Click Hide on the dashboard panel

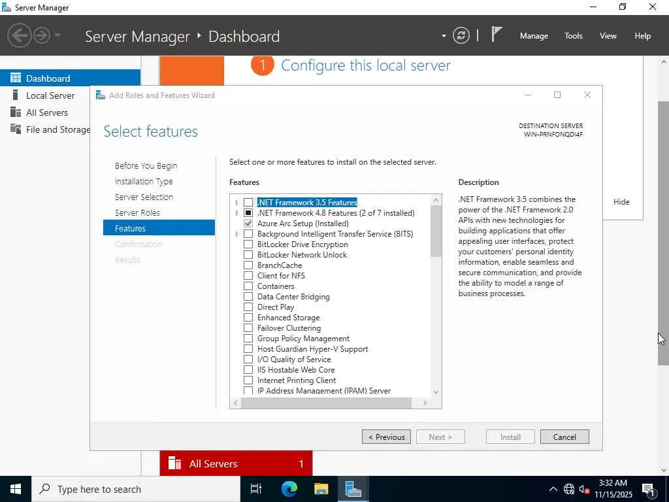tap(621, 202)
